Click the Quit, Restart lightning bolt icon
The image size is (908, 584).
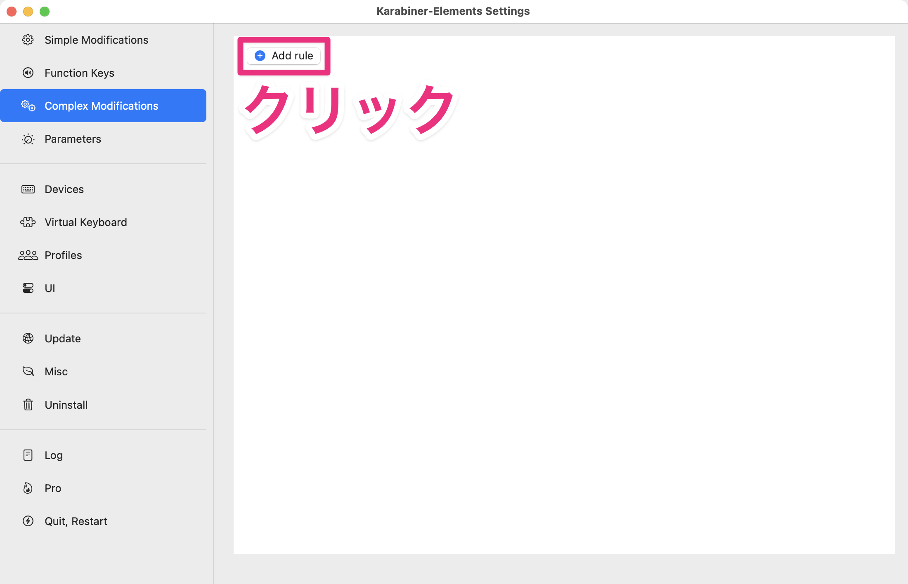click(x=28, y=521)
